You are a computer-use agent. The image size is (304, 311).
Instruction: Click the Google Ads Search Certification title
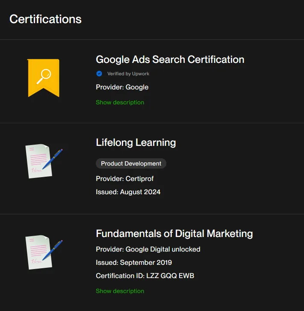pos(170,59)
